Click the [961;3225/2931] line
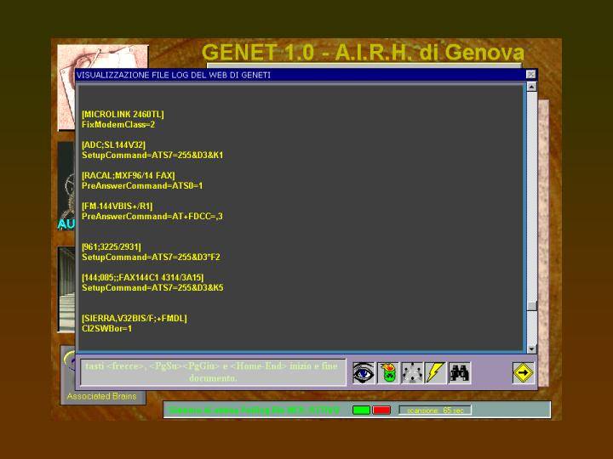 tap(112, 247)
